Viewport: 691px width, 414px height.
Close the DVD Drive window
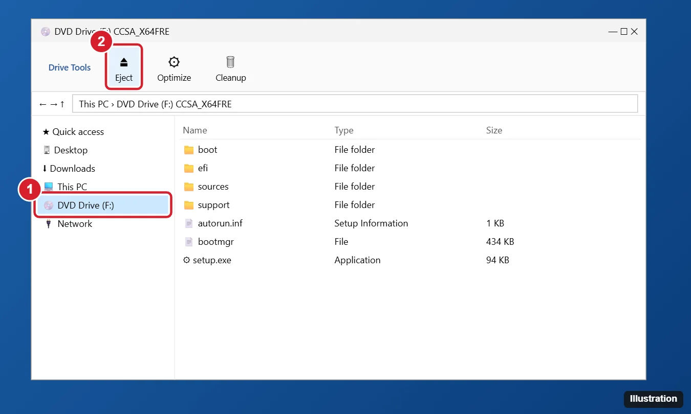tap(634, 32)
